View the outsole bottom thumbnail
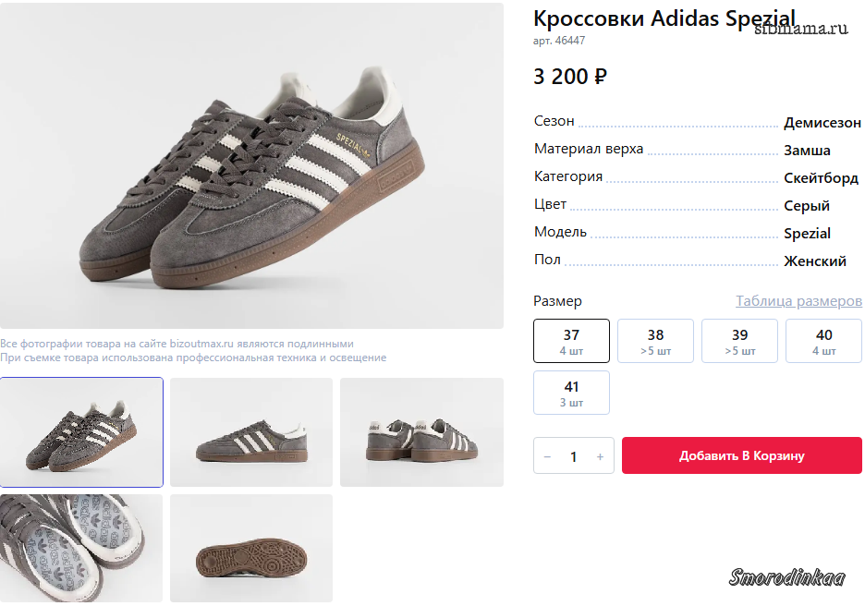This screenshot has height=606, width=865. 251,548
